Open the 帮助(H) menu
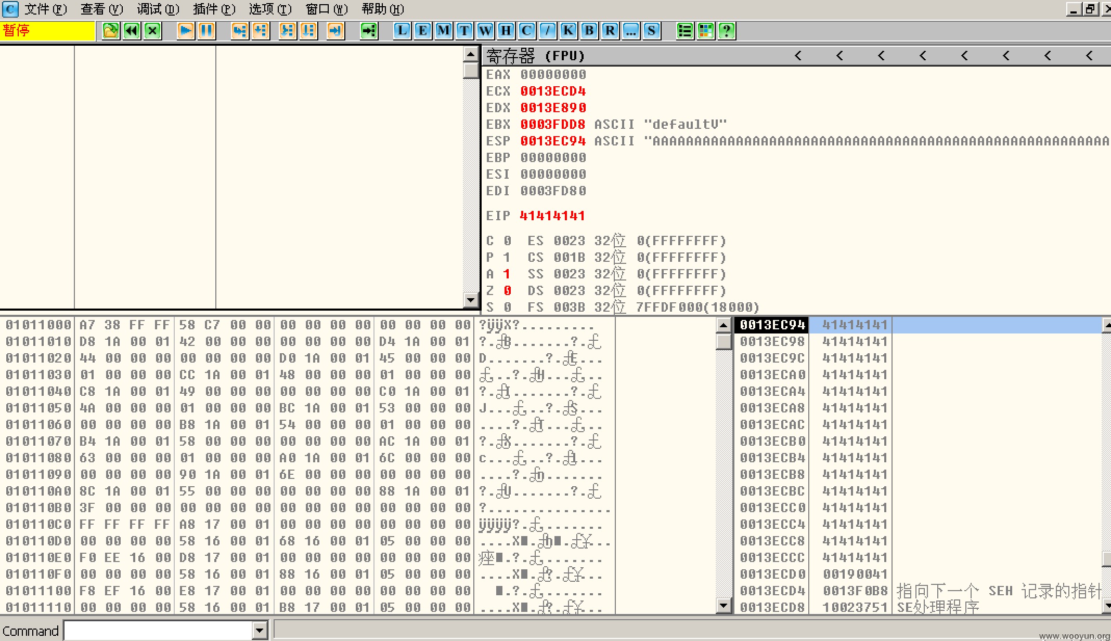 click(x=383, y=9)
